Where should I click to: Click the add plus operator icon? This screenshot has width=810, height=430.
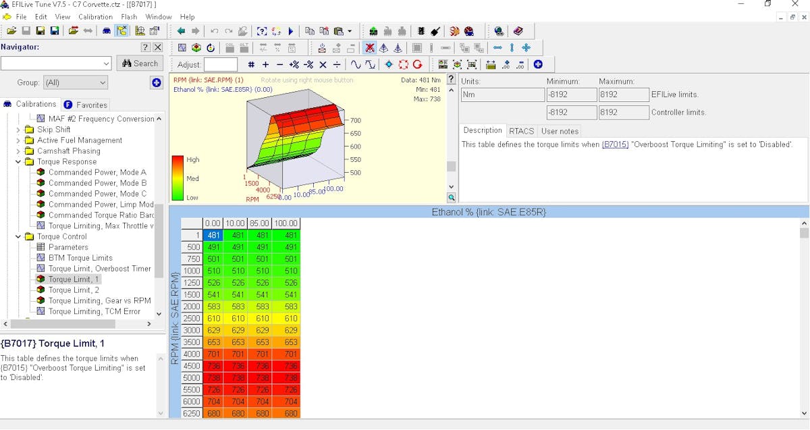point(265,65)
